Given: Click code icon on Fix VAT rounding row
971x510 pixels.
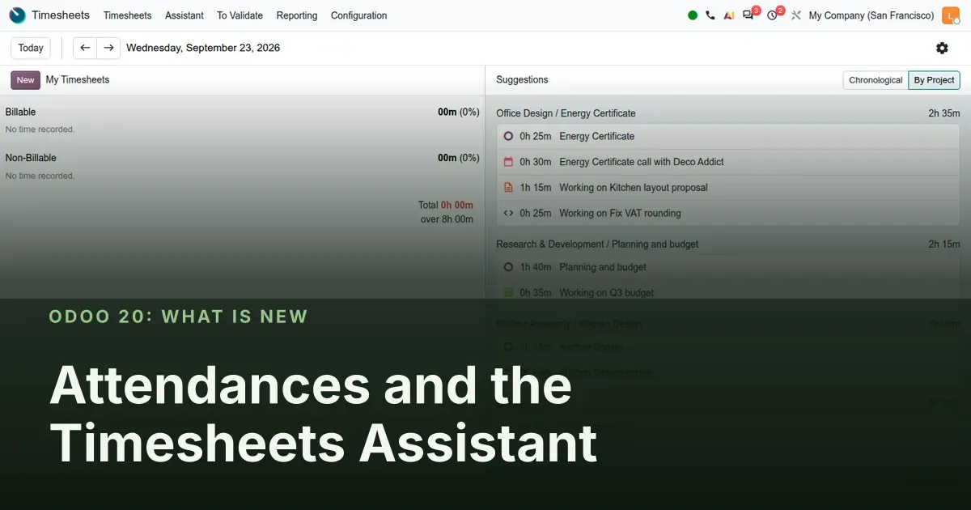Looking at the screenshot, I should (x=508, y=213).
